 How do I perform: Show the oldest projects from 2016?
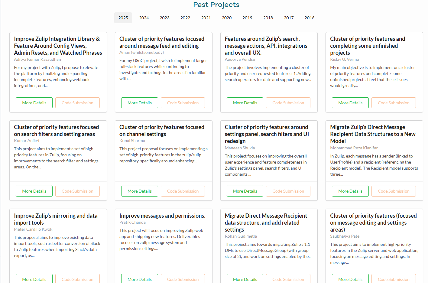pyautogui.click(x=309, y=18)
